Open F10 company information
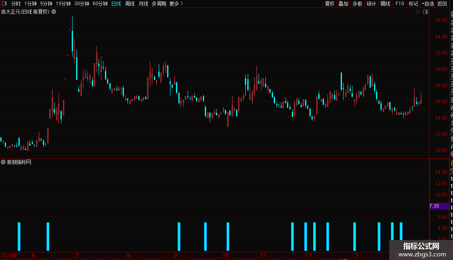Screen dimensions: 453x260 point(400,4)
